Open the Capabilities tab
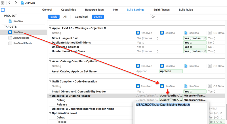This screenshot has height=124, width=227. point(68,10)
